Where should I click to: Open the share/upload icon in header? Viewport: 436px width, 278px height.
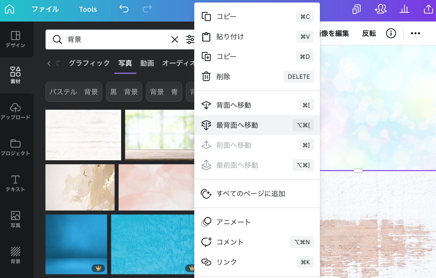click(429, 9)
